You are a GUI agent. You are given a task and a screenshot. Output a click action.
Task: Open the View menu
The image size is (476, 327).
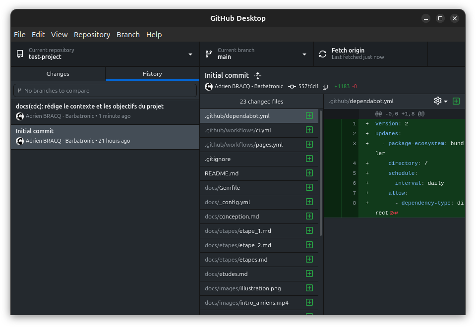coord(59,35)
